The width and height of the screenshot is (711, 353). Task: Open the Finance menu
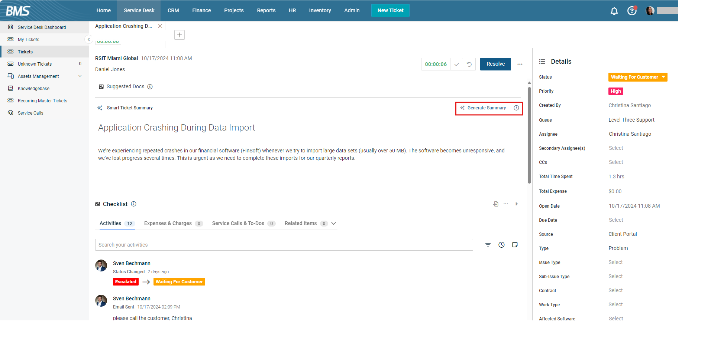point(201,10)
